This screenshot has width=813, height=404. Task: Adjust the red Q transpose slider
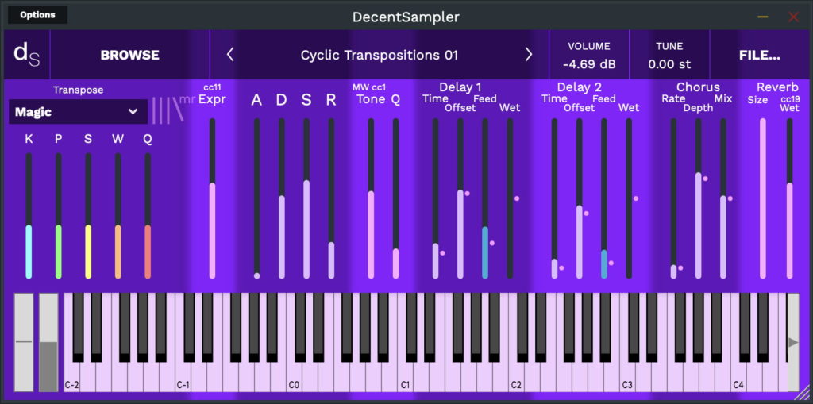tap(148, 216)
